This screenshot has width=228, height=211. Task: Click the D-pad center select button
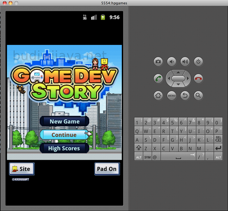pos(178,79)
